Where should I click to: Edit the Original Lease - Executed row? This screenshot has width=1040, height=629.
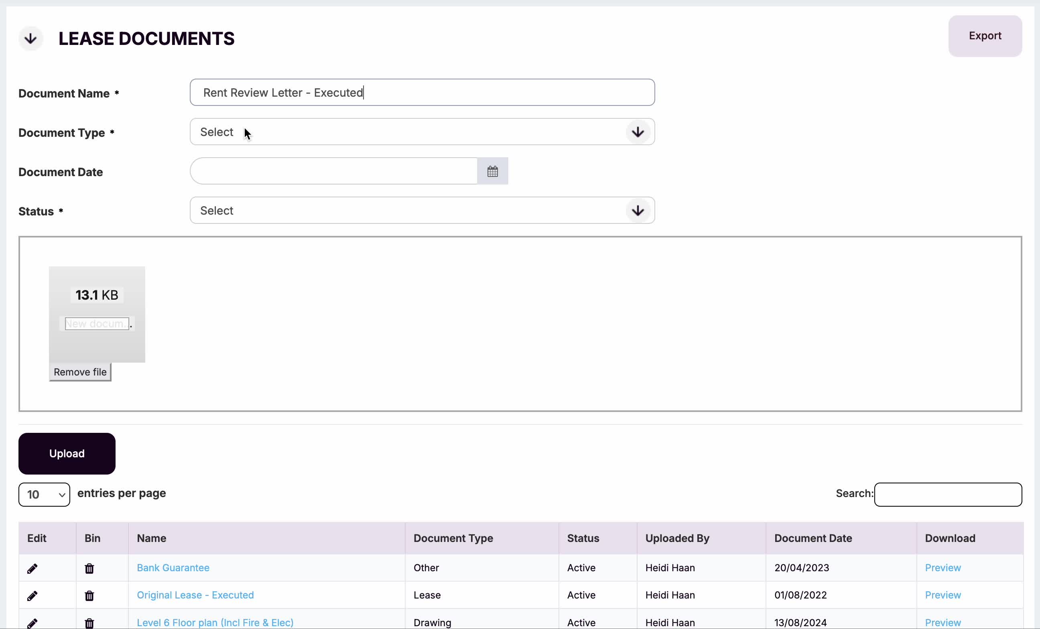click(x=32, y=596)
